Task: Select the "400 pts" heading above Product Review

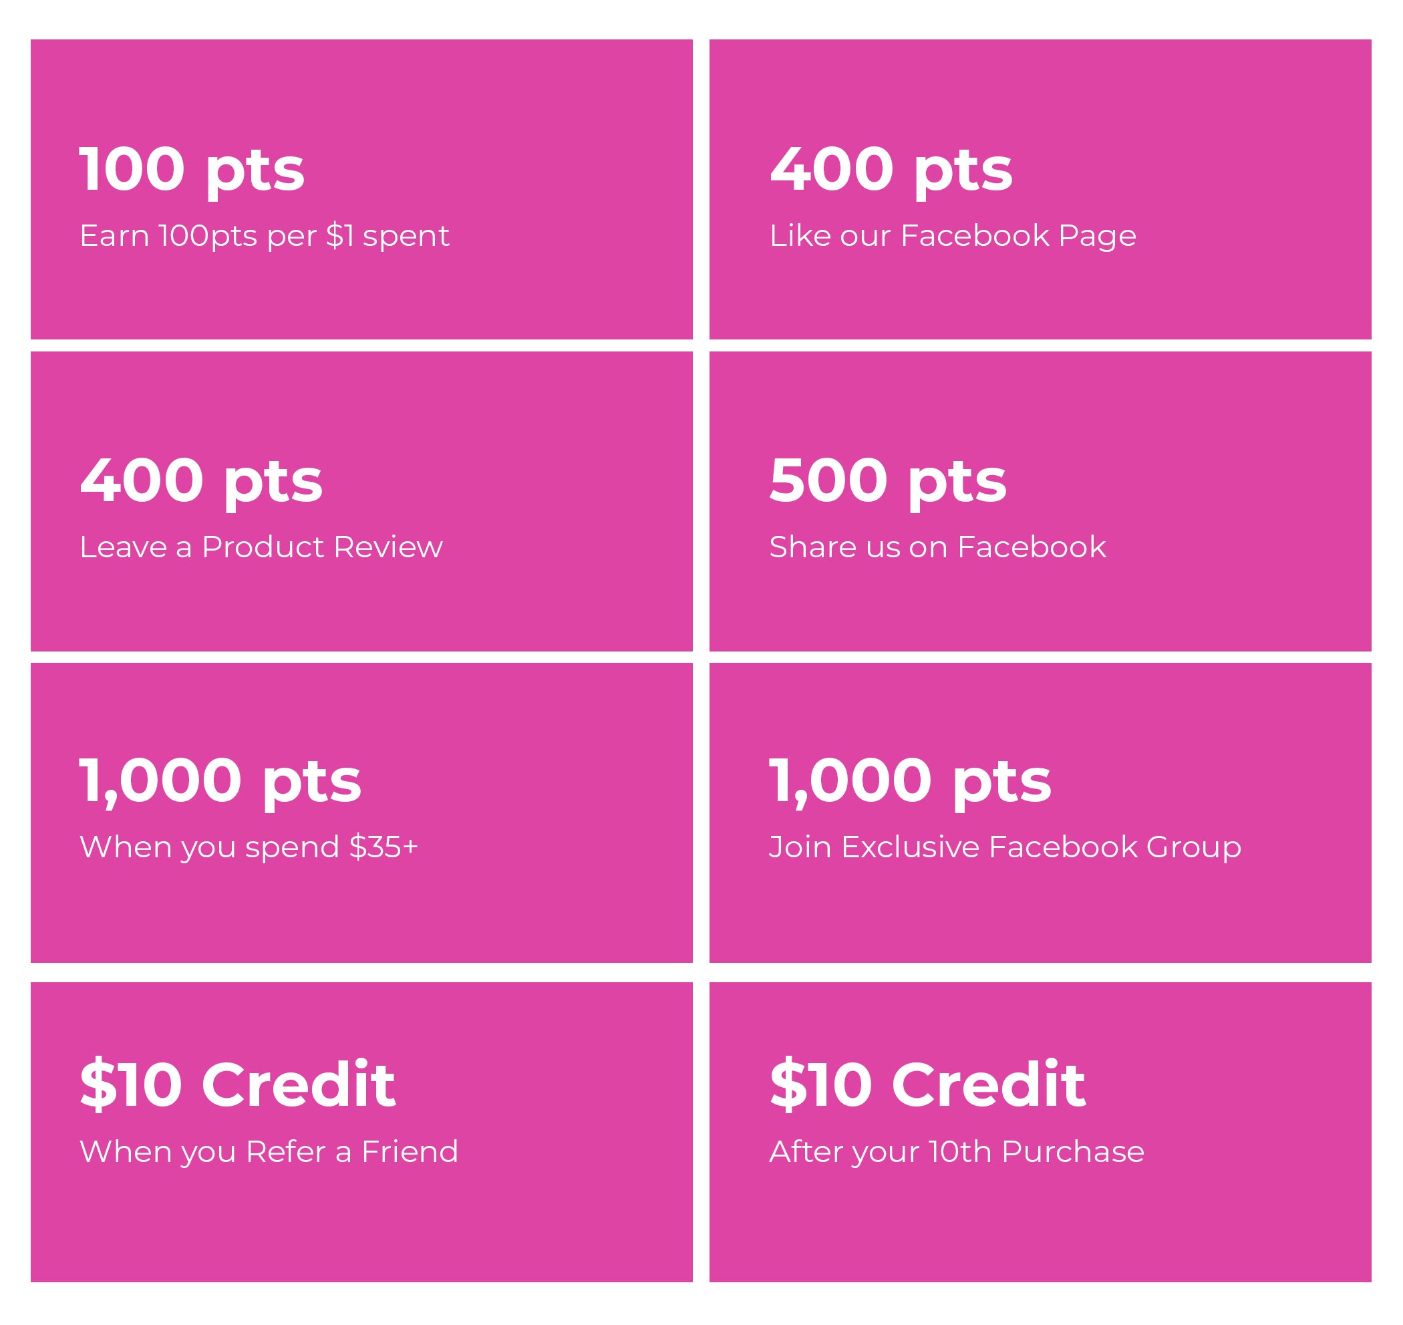Action: [200, 481]
